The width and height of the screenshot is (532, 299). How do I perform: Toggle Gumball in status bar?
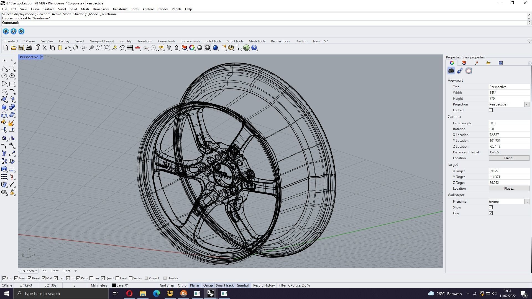click(x=243, y=285)
